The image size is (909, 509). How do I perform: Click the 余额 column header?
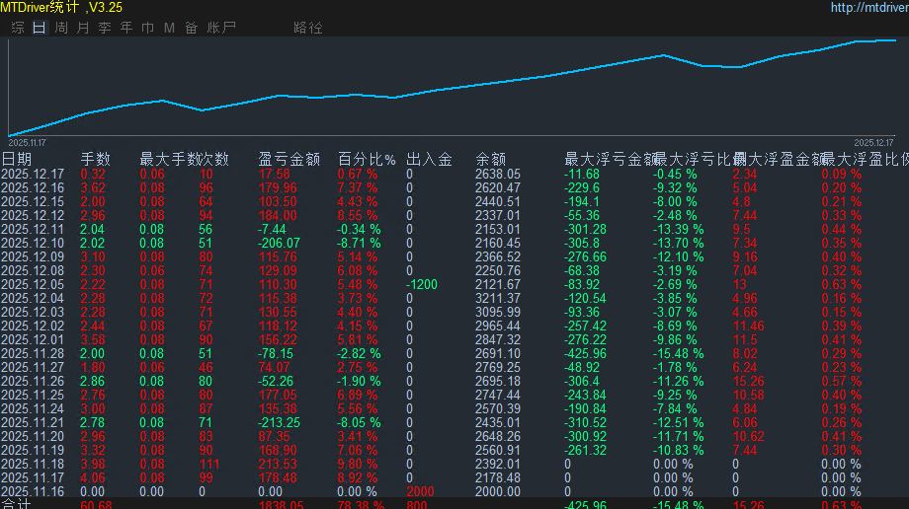tap(490, 159)
